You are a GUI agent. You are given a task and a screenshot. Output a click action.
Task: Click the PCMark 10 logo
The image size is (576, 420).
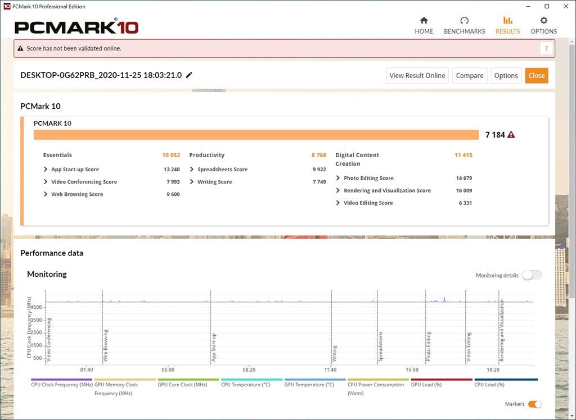point(76,27)
